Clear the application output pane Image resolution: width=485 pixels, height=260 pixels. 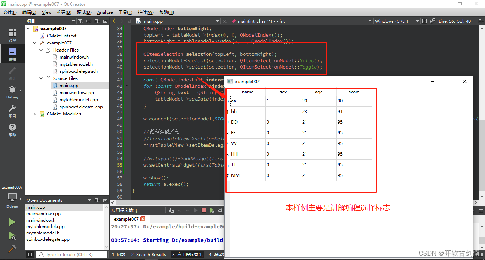coord(171,210)
